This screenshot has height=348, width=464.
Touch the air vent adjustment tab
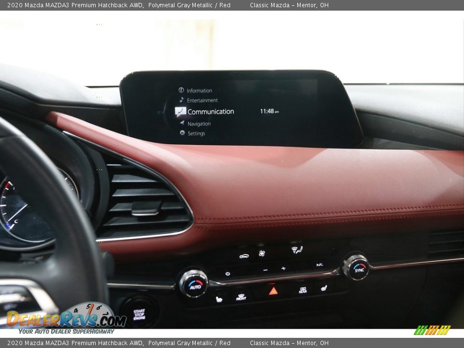[x=145, y=209]
